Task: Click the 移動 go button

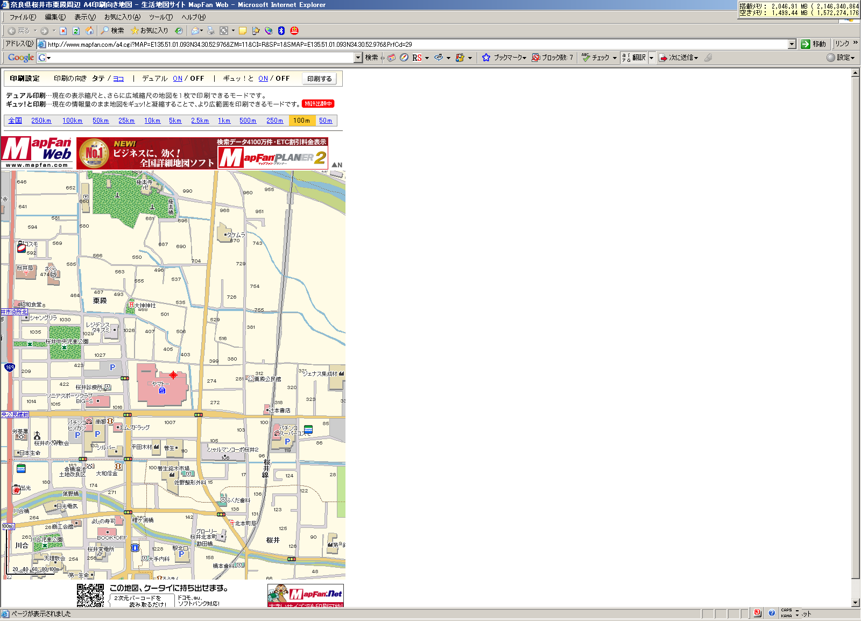Action: [x=813, y=44]
